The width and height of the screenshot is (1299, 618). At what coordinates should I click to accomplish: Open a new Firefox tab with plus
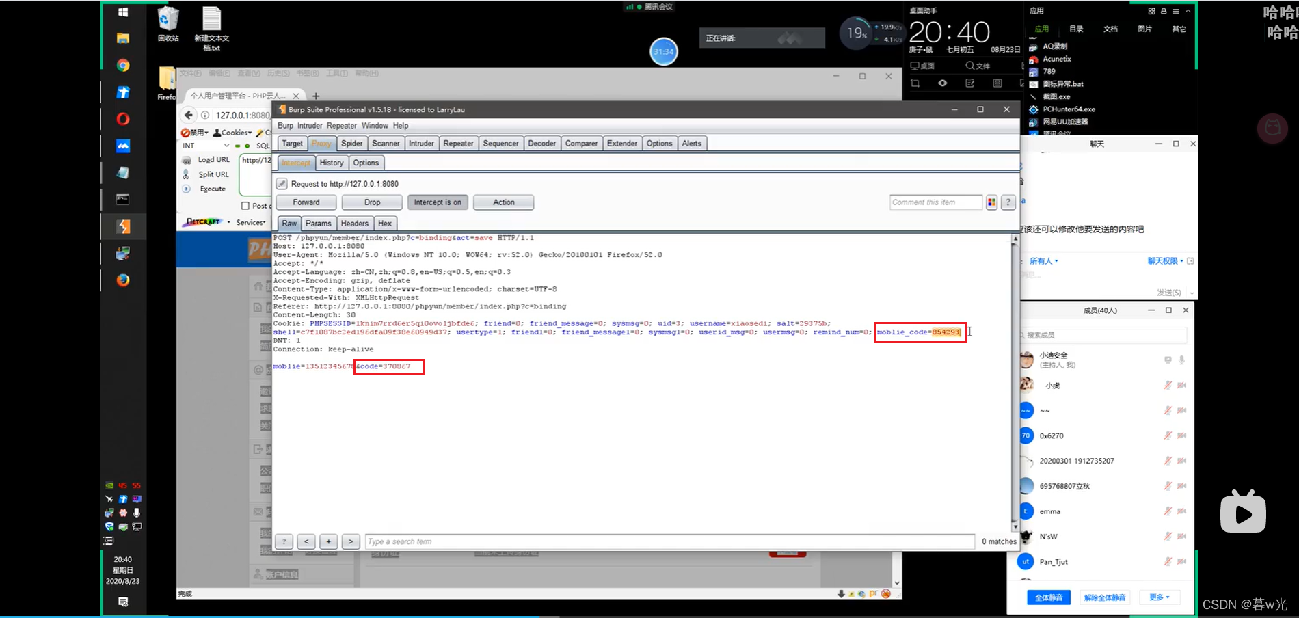pos(316,96)
